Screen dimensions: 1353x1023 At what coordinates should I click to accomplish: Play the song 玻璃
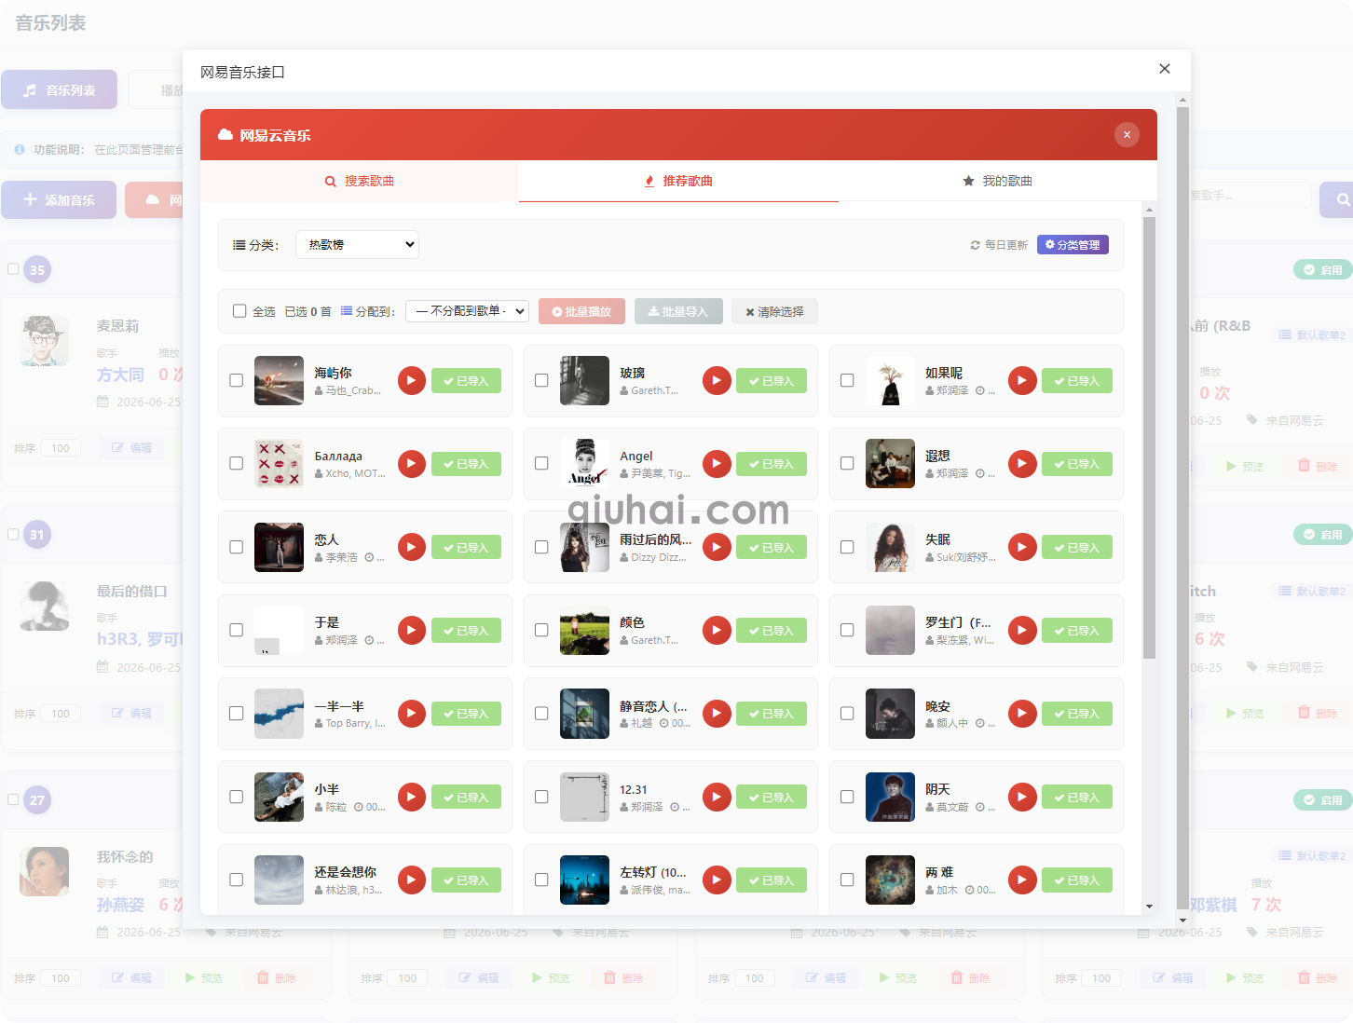point(717,380)
